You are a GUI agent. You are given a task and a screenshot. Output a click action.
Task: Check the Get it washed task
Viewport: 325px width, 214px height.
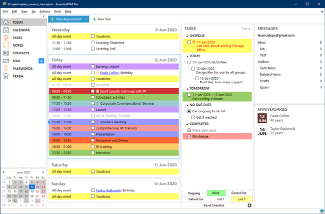(x=193, y=117)
